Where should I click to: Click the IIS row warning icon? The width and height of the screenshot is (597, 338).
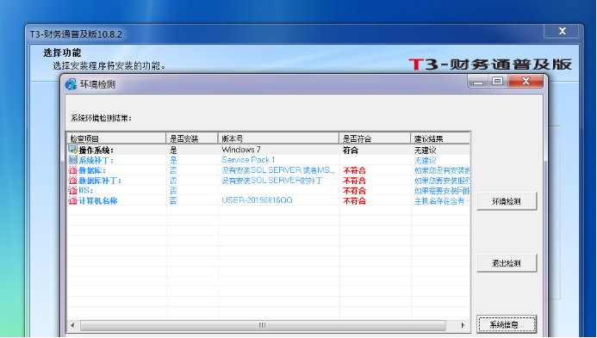tap(72, 190)
